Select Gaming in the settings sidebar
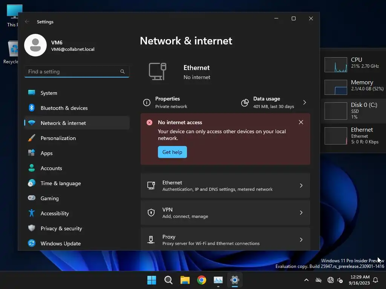This screenshot has height=289, width=386. click(77, 198)
